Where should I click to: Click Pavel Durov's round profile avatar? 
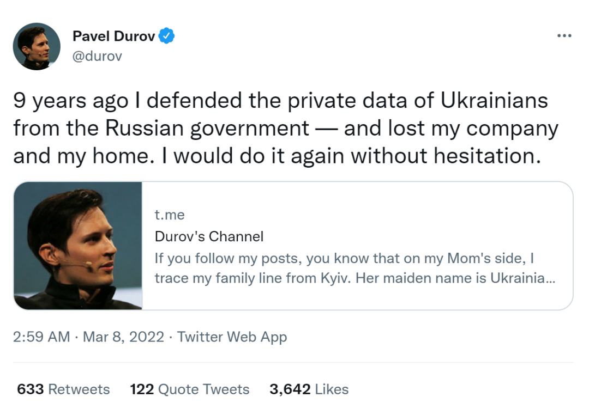point(37,46)
